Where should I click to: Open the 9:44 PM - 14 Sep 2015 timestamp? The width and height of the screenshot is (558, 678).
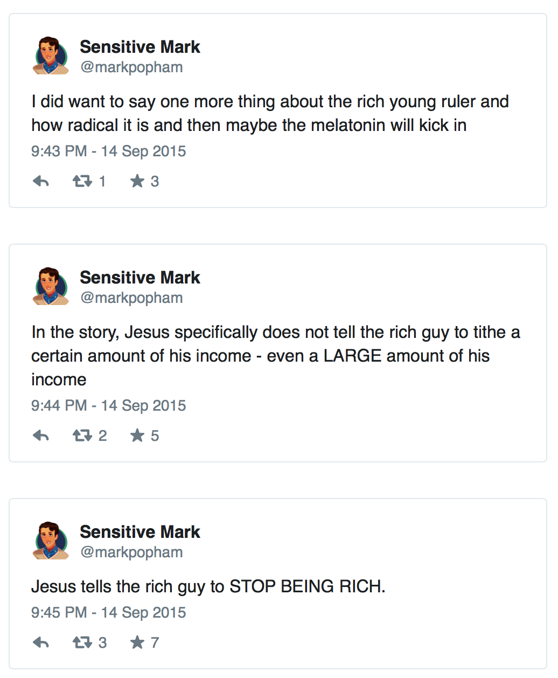coord(108,406)
